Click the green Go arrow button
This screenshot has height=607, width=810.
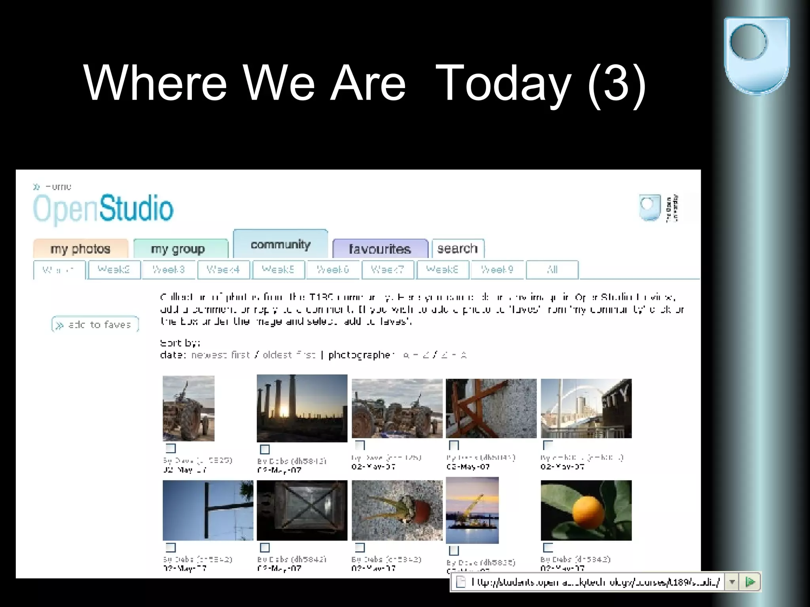(x=750, y=582)
